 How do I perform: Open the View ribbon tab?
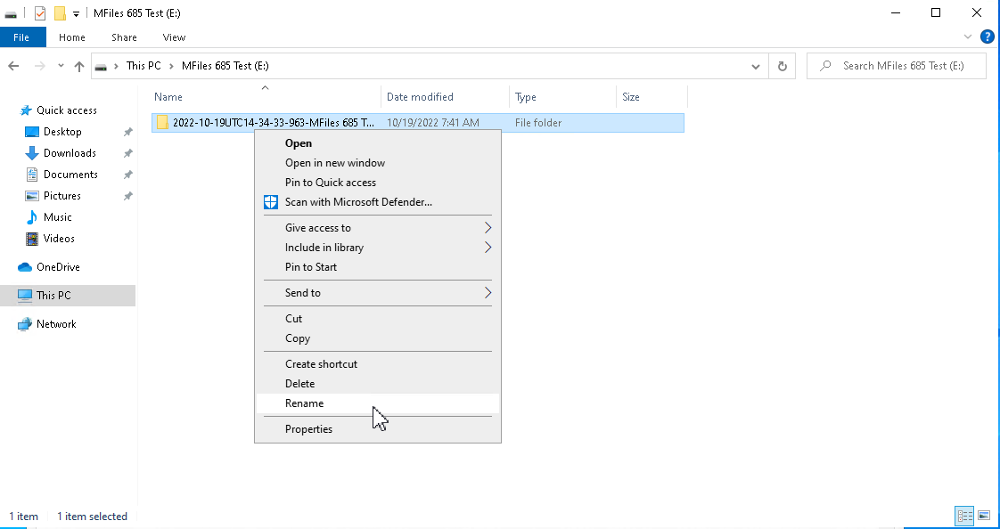pos(174,37)
